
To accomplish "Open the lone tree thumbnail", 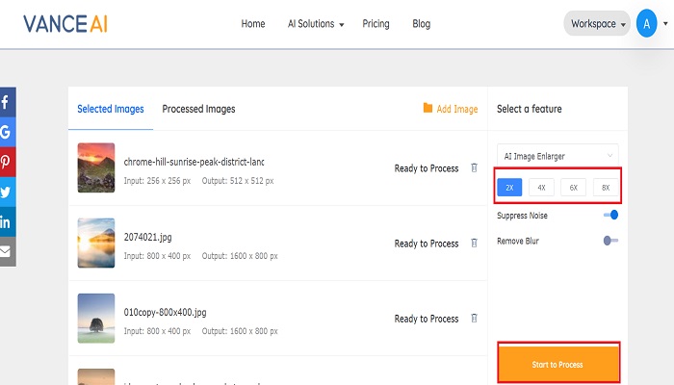I will tap(96, 318).
